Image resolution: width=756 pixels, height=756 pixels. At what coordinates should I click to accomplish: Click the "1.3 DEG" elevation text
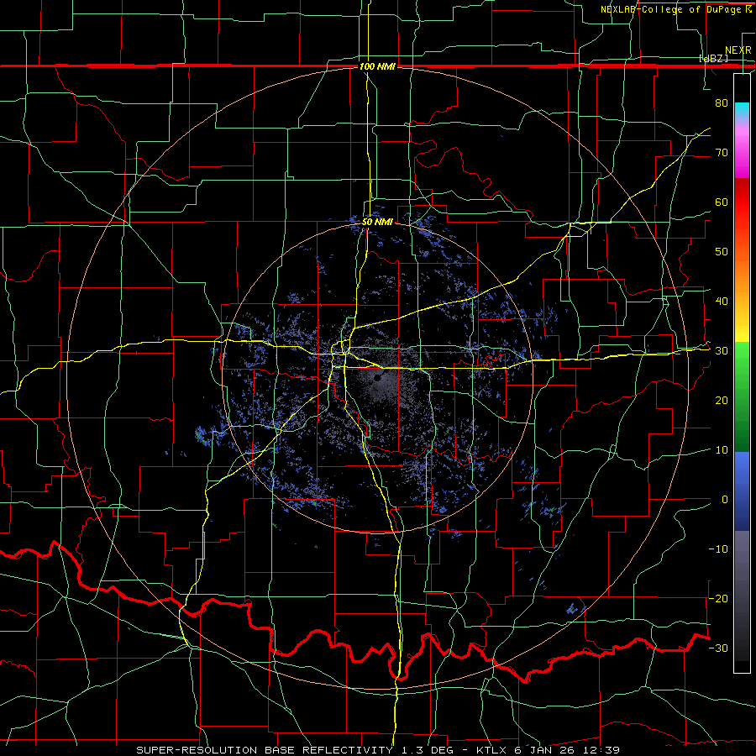point(428,750)
